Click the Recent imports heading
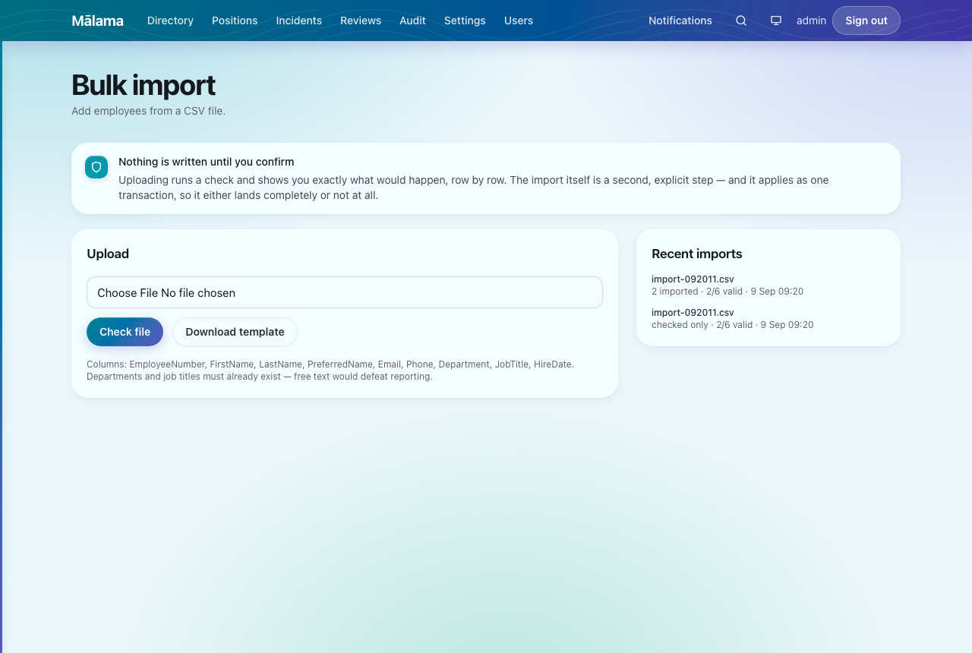Image resolution: width=972 pixels, height=653 pixels. pos(697,254)
